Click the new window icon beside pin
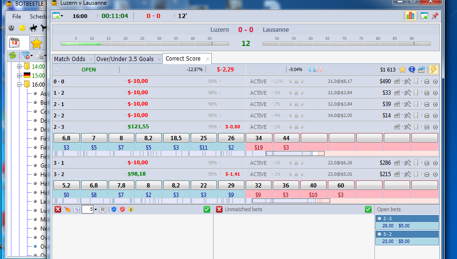This screenshot has width=457, height=259. 424,16
